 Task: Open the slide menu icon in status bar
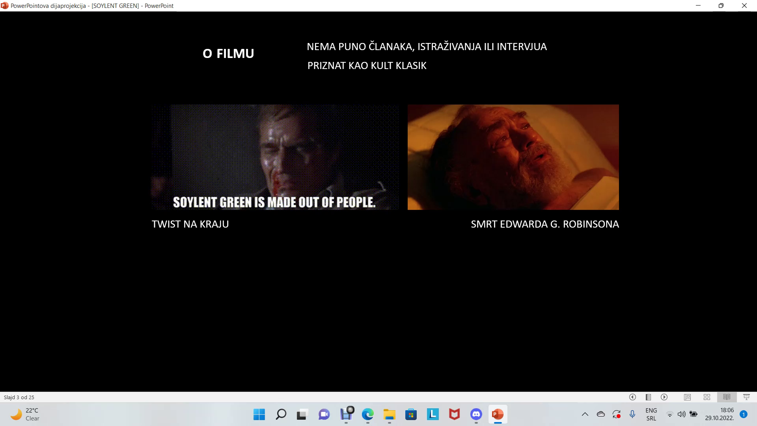pos(648,397)
